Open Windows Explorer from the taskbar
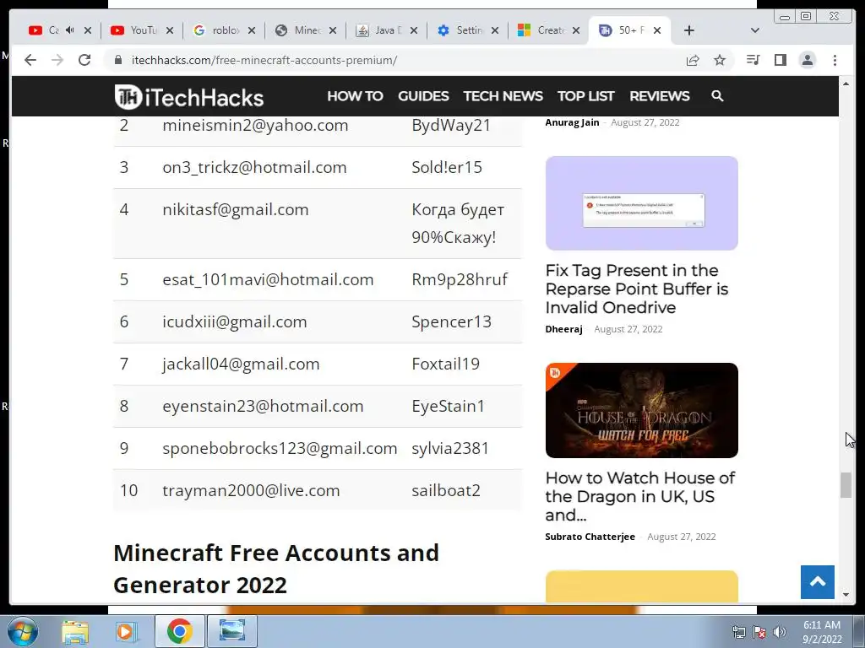865x648 pixels. (75, 631)
